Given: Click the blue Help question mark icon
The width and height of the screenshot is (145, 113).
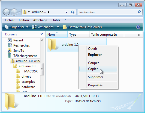Looking at the screenshot, I should tap(138, 27).
